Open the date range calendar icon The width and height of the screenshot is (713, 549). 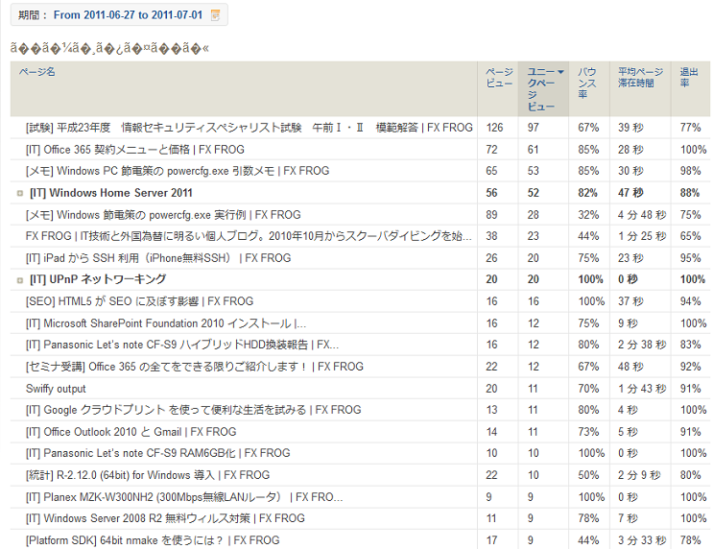pos(215,15)
